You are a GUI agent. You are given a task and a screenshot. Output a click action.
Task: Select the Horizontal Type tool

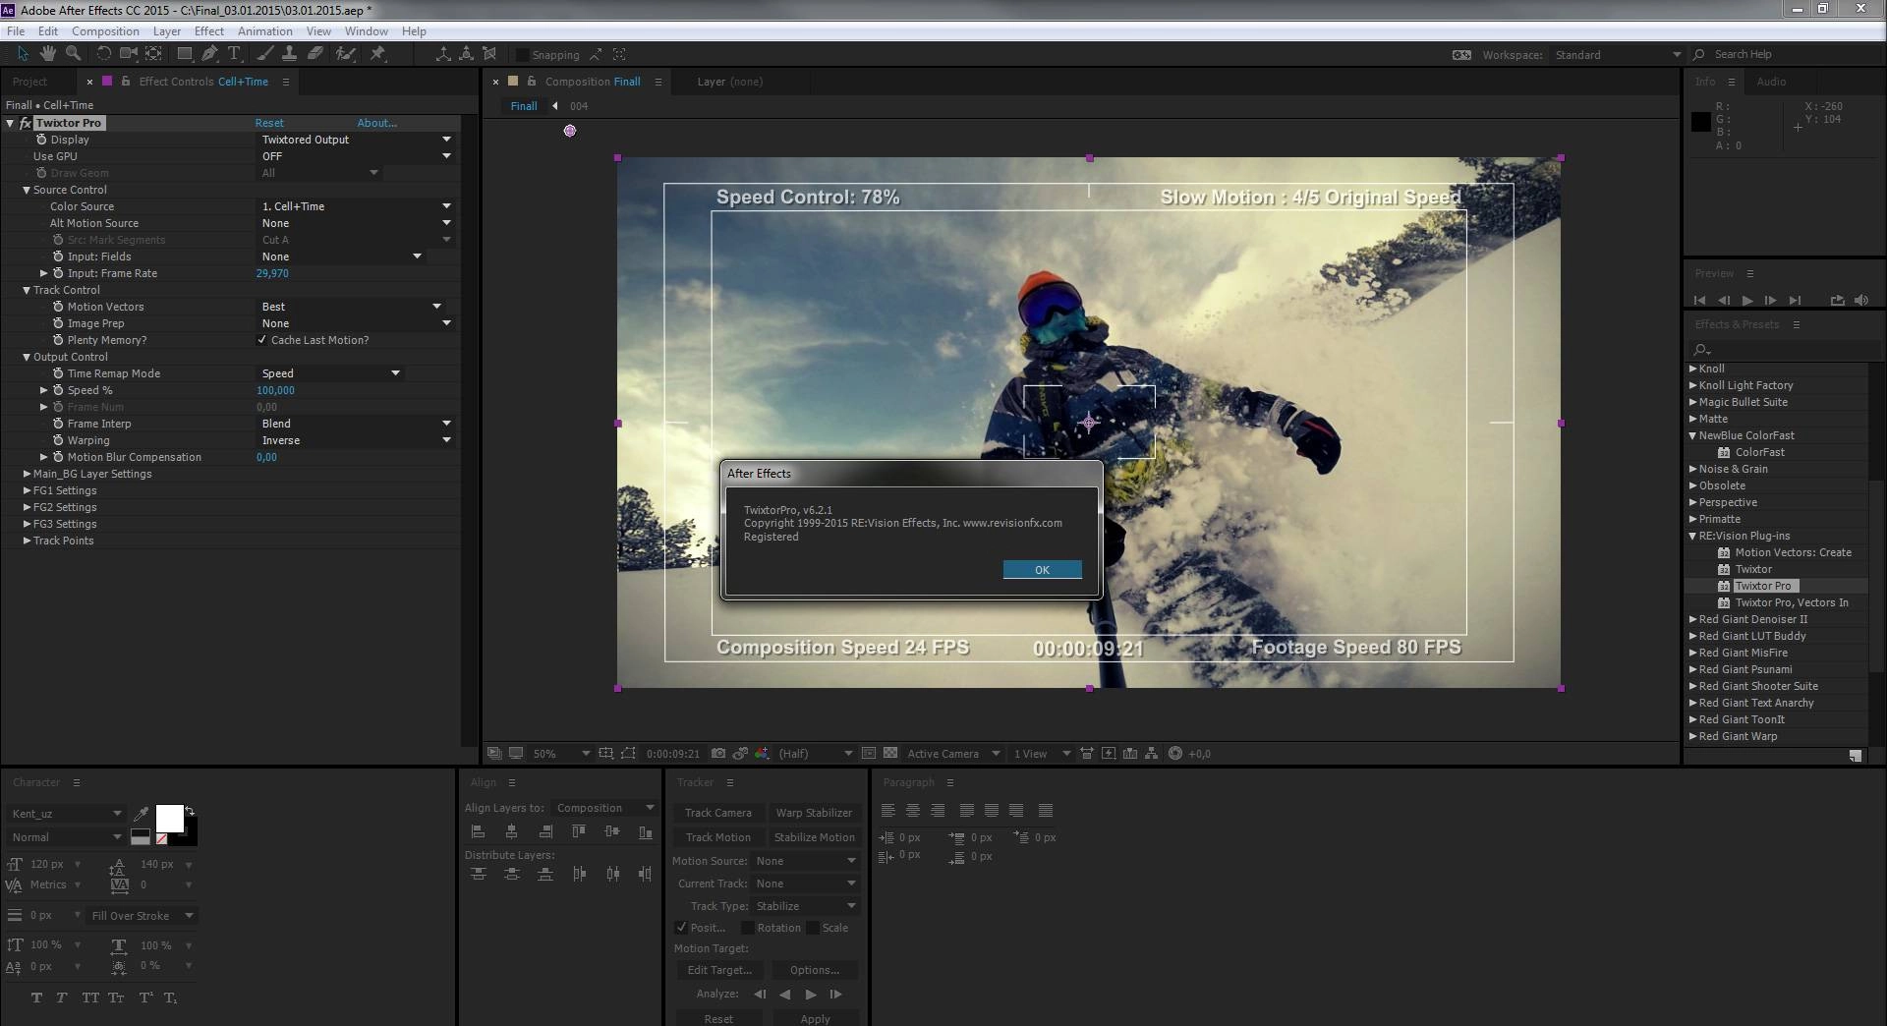(234, 54)
